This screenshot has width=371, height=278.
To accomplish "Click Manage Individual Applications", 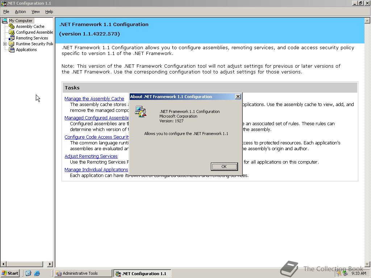I will tap(96, 169).
